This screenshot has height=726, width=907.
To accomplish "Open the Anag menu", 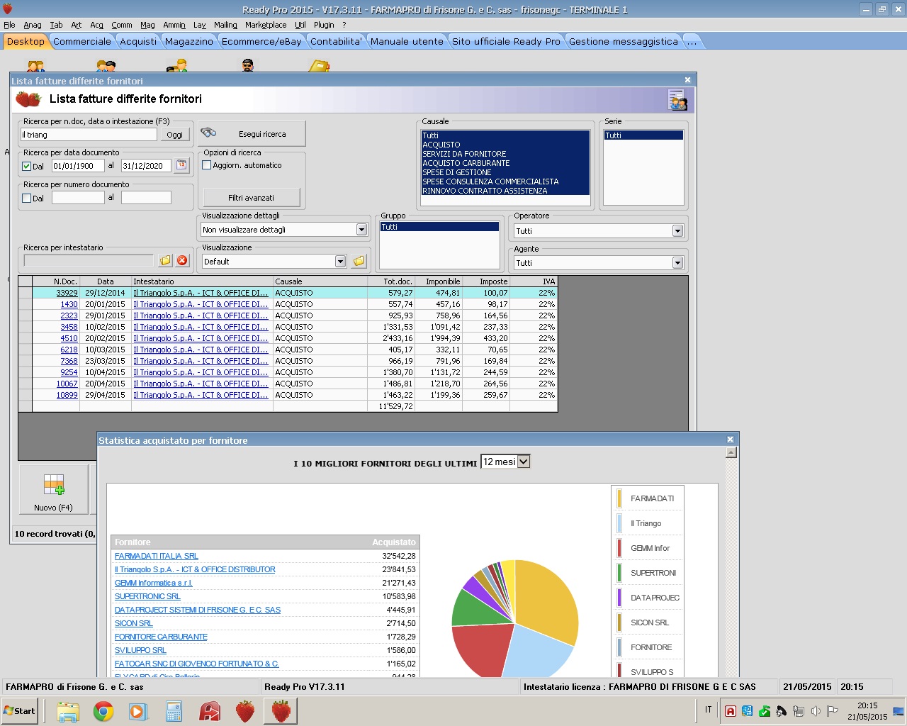I will (32, 25).
